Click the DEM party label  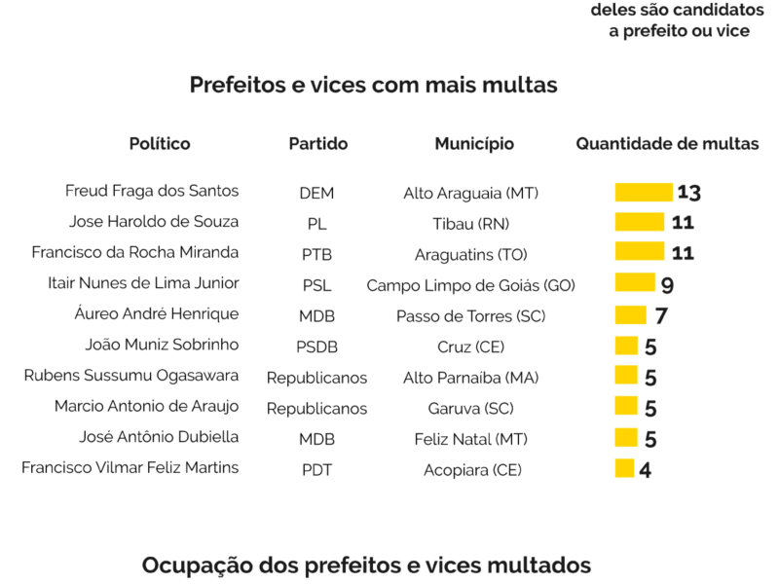[x=316, y=194]
